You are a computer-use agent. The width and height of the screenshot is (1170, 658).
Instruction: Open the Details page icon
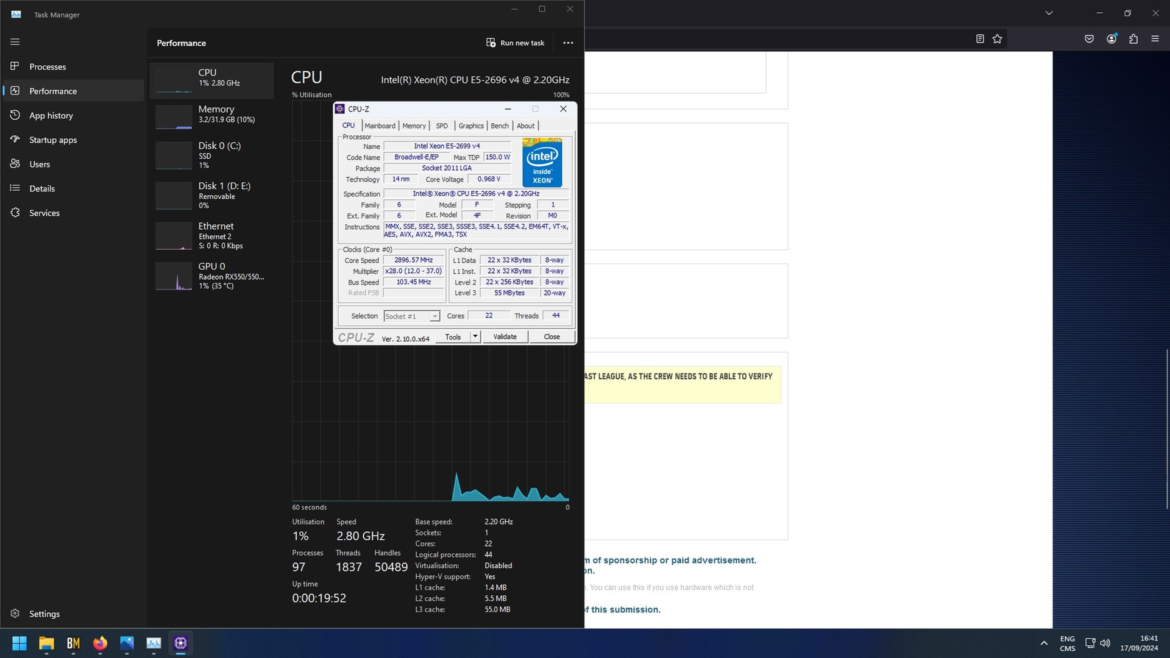pos(15,188)
